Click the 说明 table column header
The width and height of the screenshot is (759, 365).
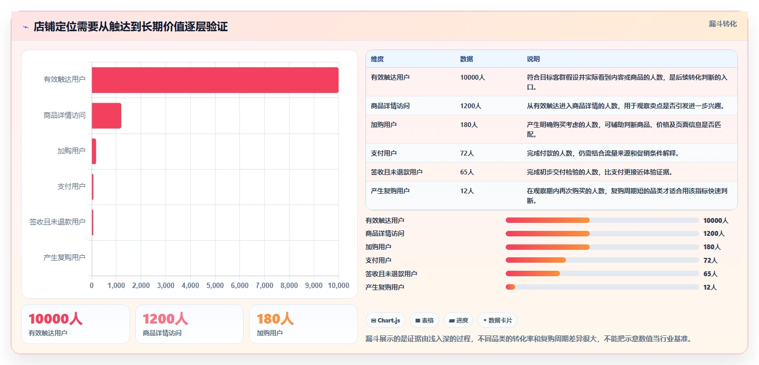[x=534, y=59]
